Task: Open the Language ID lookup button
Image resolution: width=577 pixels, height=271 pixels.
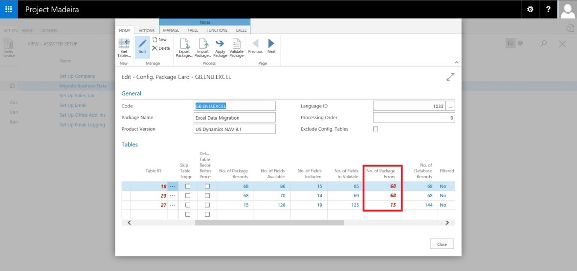Action: [x=450, y=106]
